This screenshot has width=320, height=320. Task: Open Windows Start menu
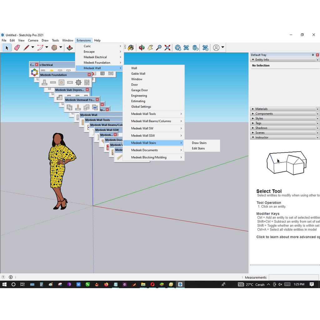(x=4, y=284)
